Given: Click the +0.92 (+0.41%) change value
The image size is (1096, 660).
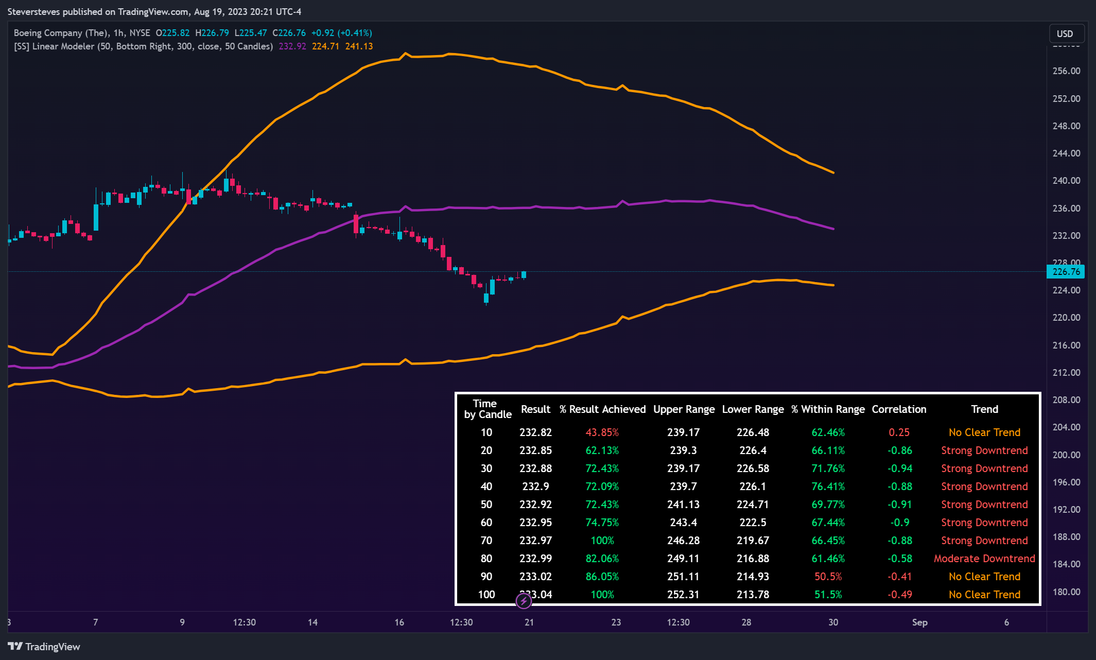Looking at the screenshot, I should point(341,33).
